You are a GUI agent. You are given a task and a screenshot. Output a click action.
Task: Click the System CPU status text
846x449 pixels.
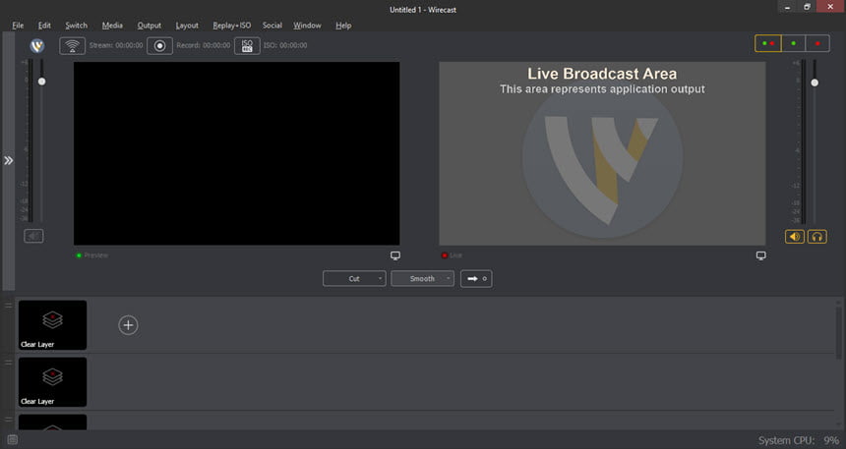tap(799, 440)
